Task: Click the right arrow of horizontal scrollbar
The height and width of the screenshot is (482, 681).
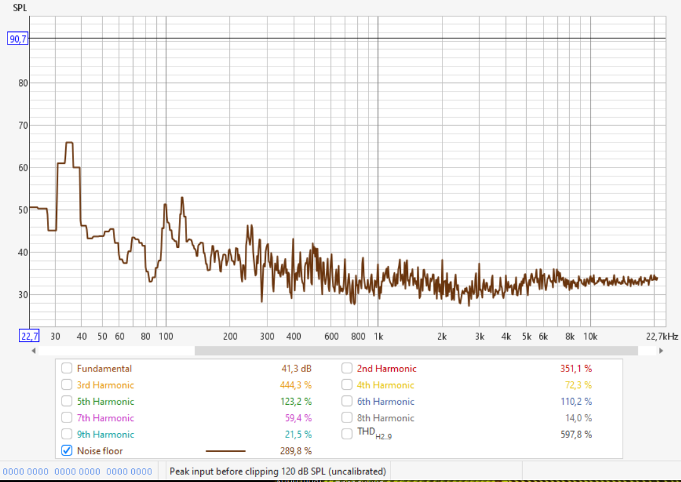Action: [x=661, y=351]
